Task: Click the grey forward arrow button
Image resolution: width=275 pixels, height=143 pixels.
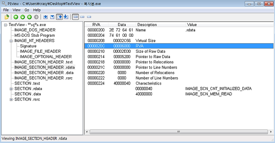Action: pos(36,17)
